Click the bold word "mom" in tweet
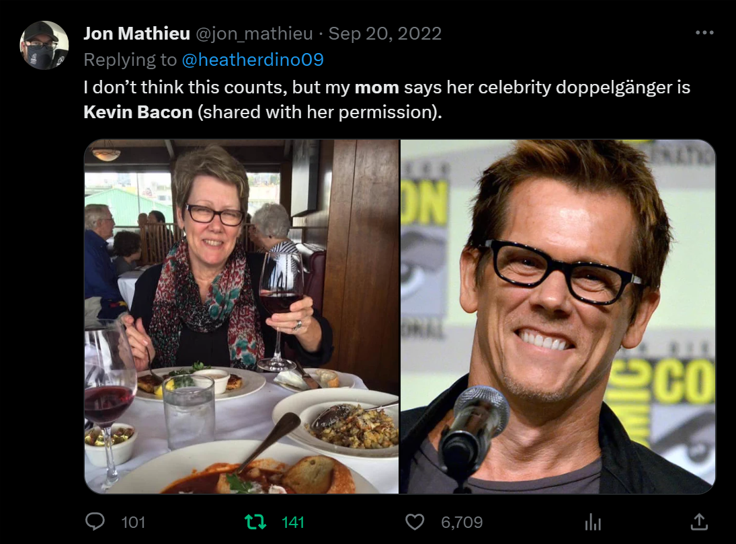This screenshot has height=544, width=736. (376, 87)
